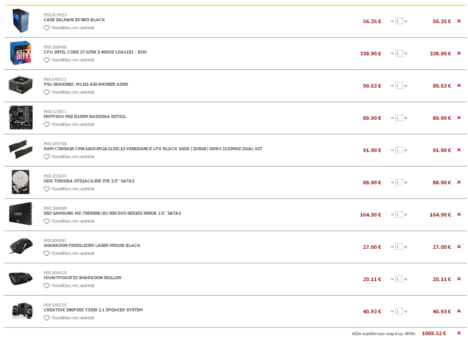The height and width of the screenshot is (340, 468).
Task: Add CPU INTEL CORE I7-6700 to wishlist
Action: tap(69, 60)
